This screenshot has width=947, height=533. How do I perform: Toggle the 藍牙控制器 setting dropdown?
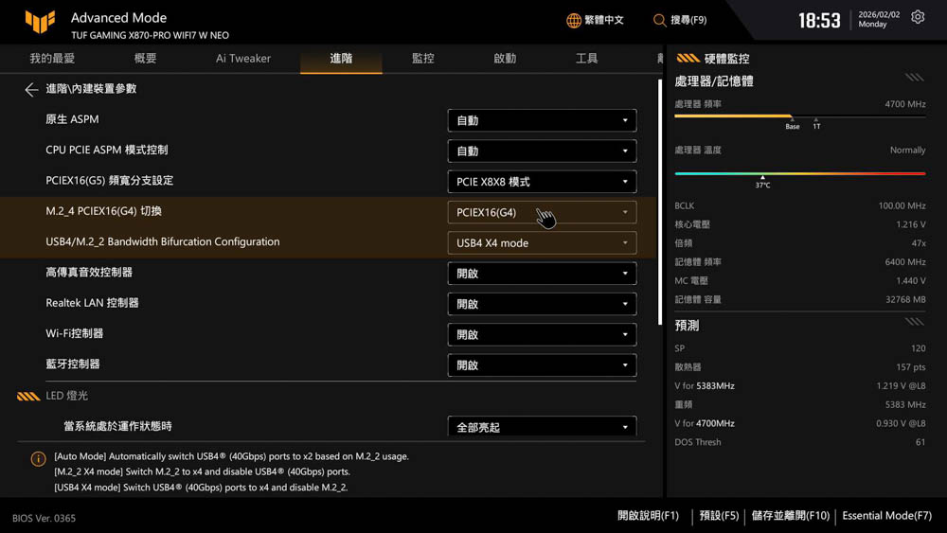(542, 364)
